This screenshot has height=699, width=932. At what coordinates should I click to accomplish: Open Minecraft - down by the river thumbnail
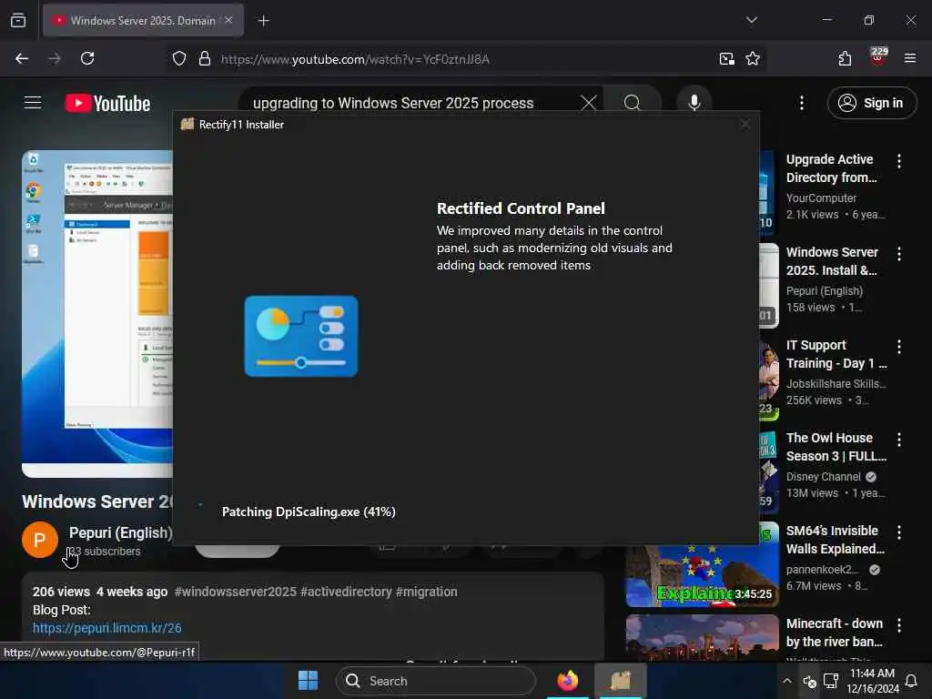pos(702,637)
